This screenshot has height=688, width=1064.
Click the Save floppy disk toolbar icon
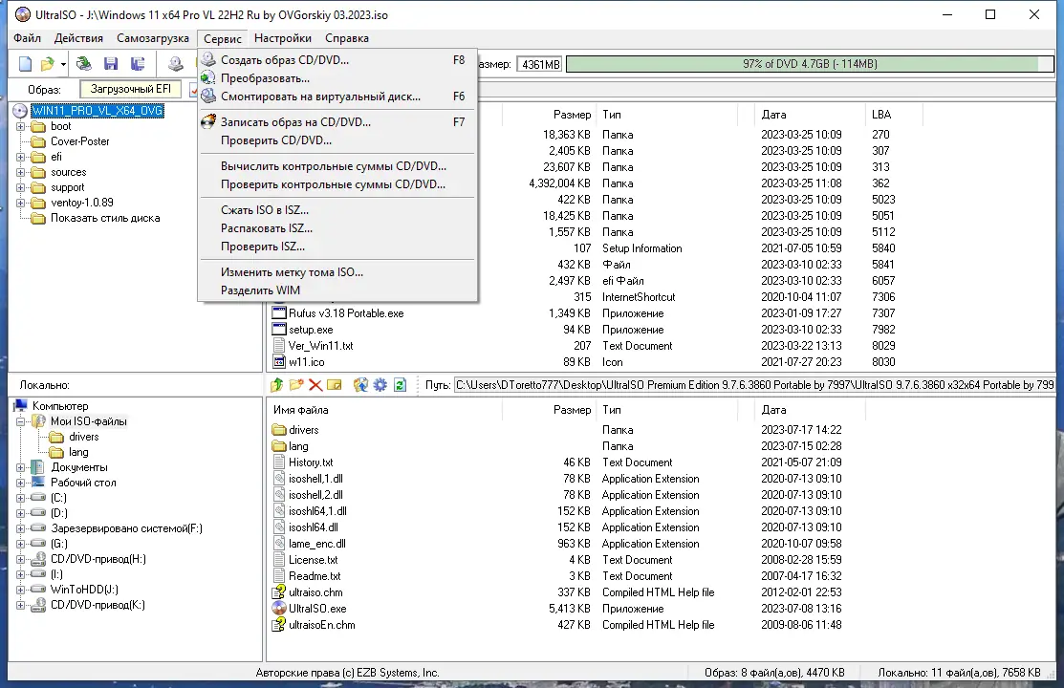tap(111, 64)
